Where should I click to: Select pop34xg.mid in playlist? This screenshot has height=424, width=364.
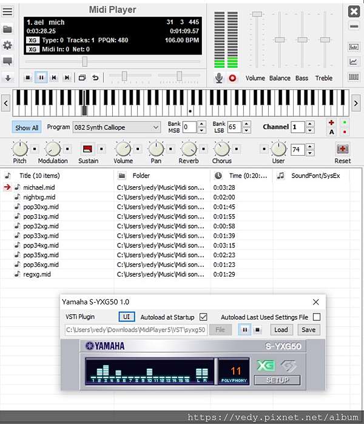point(41,245)
